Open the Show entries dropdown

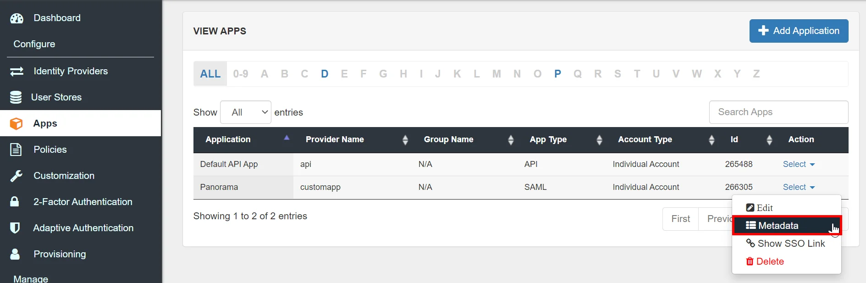[246, 112]
